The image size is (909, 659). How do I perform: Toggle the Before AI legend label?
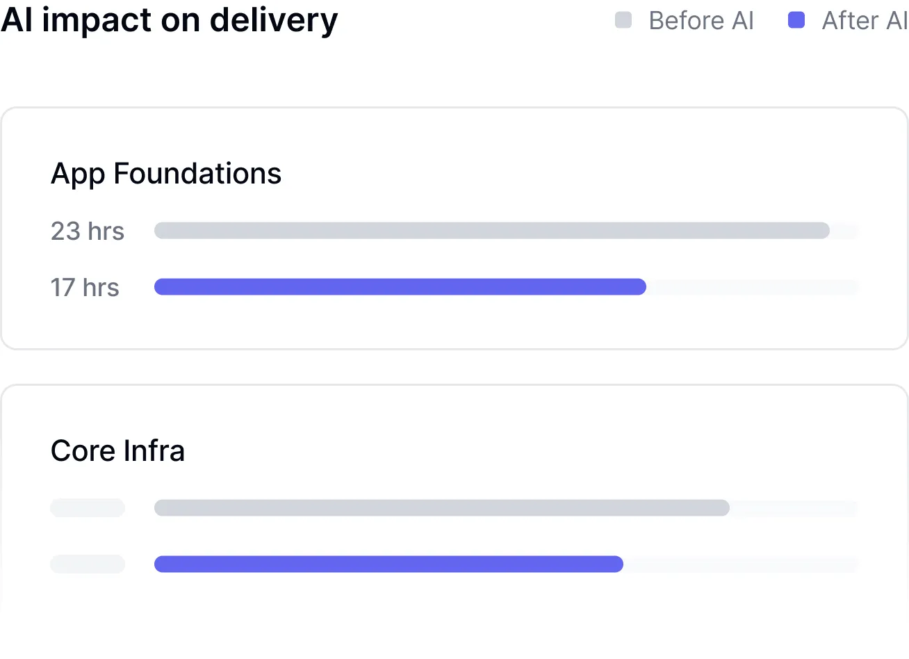click(701, 21)
